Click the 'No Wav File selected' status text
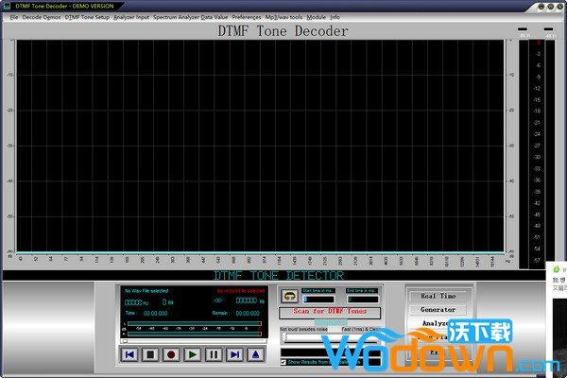The image size is (567, 378). [146, 290]
